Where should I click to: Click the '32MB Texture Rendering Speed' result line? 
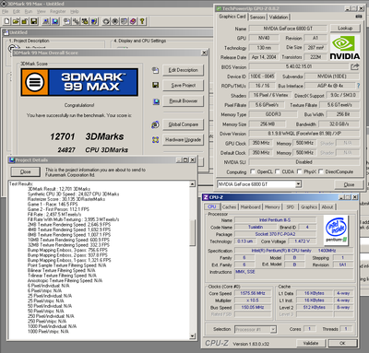point(68,245)
